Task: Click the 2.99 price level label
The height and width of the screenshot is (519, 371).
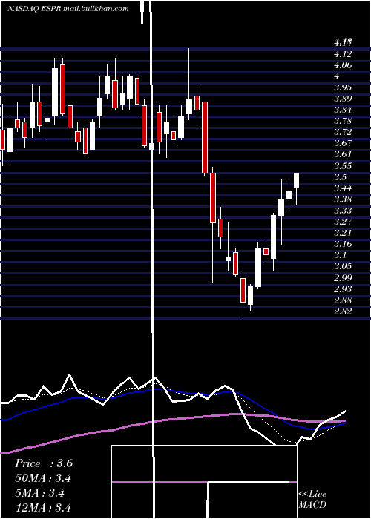Action: 343,277
